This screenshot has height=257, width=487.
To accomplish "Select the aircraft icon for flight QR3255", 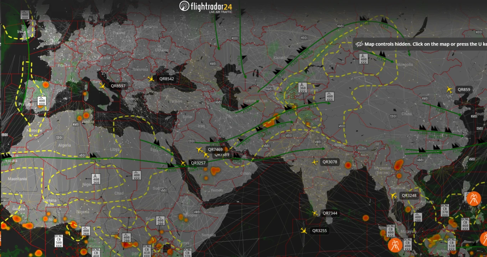I will (304, 230).
